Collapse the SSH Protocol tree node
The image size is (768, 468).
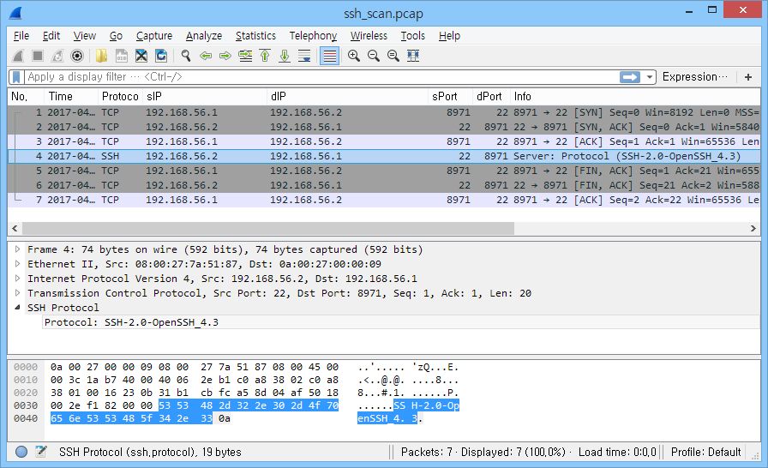(x=18, y=308)
